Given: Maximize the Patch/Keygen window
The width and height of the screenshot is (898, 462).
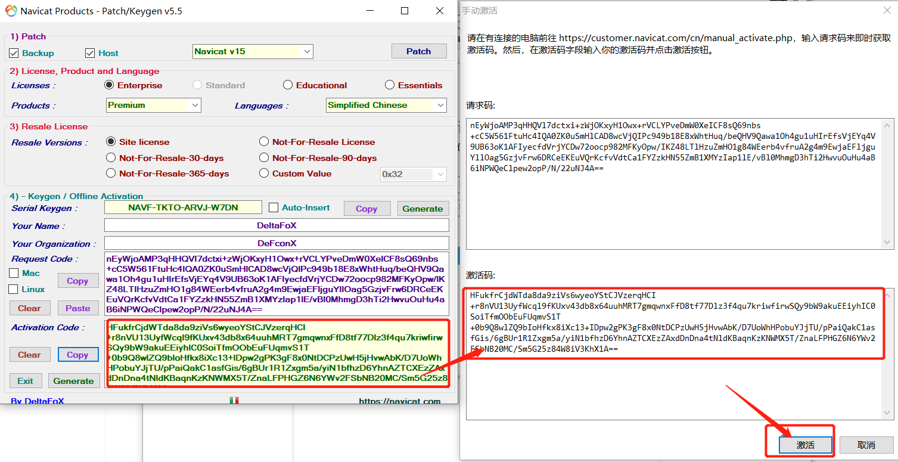Looking at the screenshot, I should pos(405,11).
